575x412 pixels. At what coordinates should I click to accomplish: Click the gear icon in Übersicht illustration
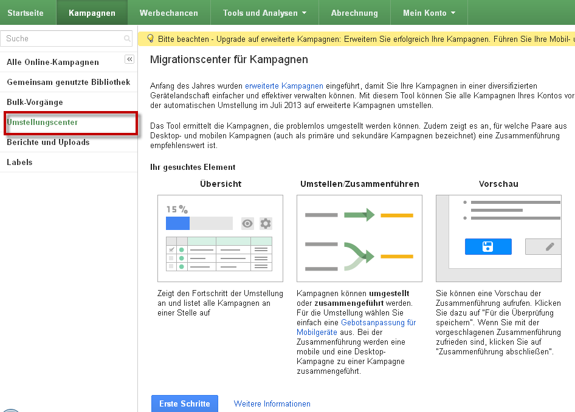pyautogui.click(x=266, y=223)
